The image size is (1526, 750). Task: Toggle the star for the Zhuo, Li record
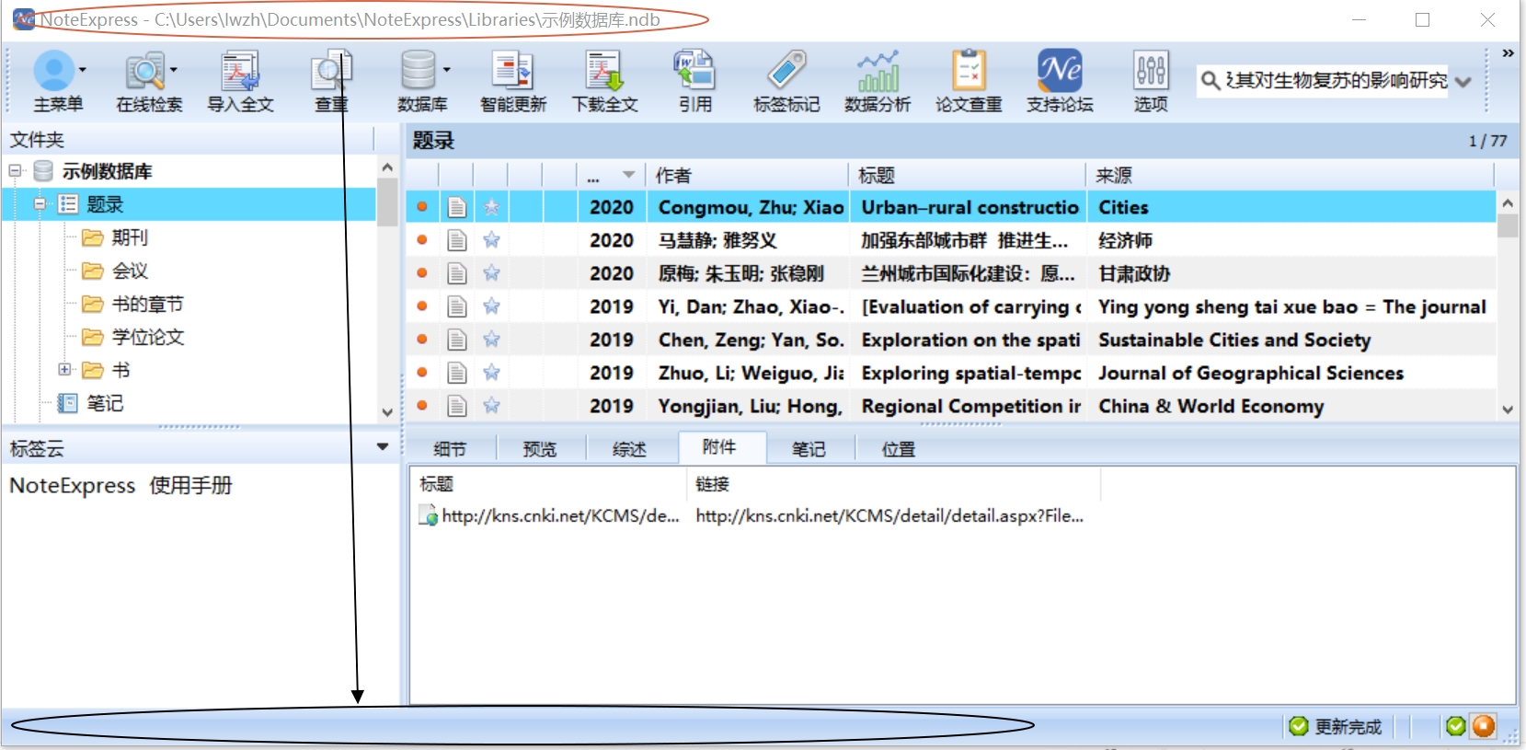492,373
